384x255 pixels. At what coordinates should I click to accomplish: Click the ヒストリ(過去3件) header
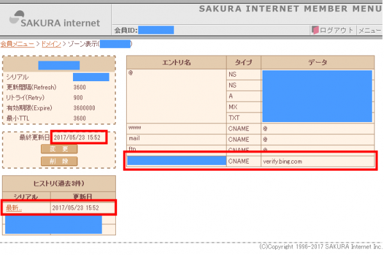tap(59, 183)
